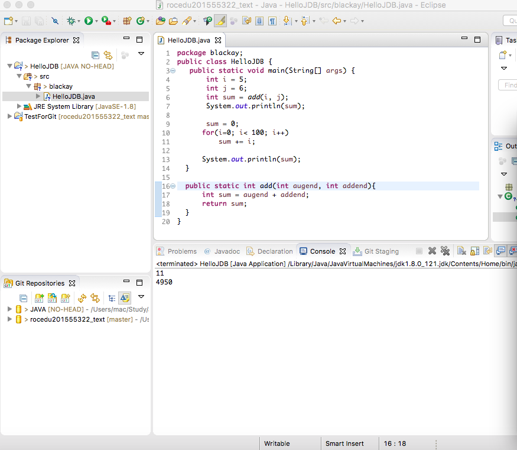Click the Open Task folder icon
The image size is (517, 450).
pos(173,21)
